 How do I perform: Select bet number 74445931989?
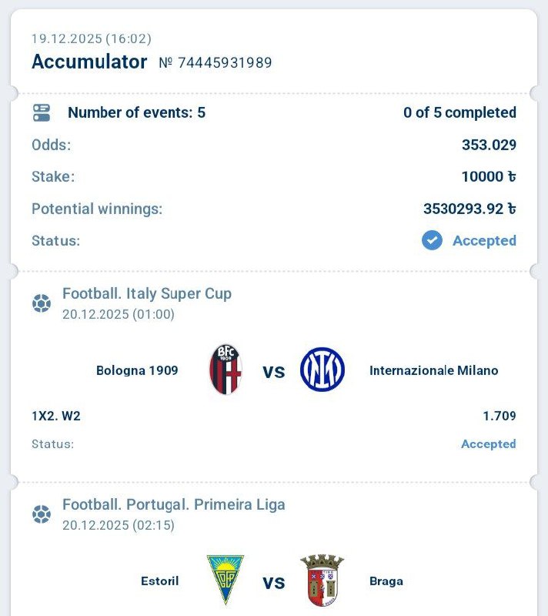click(x=224, y=63)
